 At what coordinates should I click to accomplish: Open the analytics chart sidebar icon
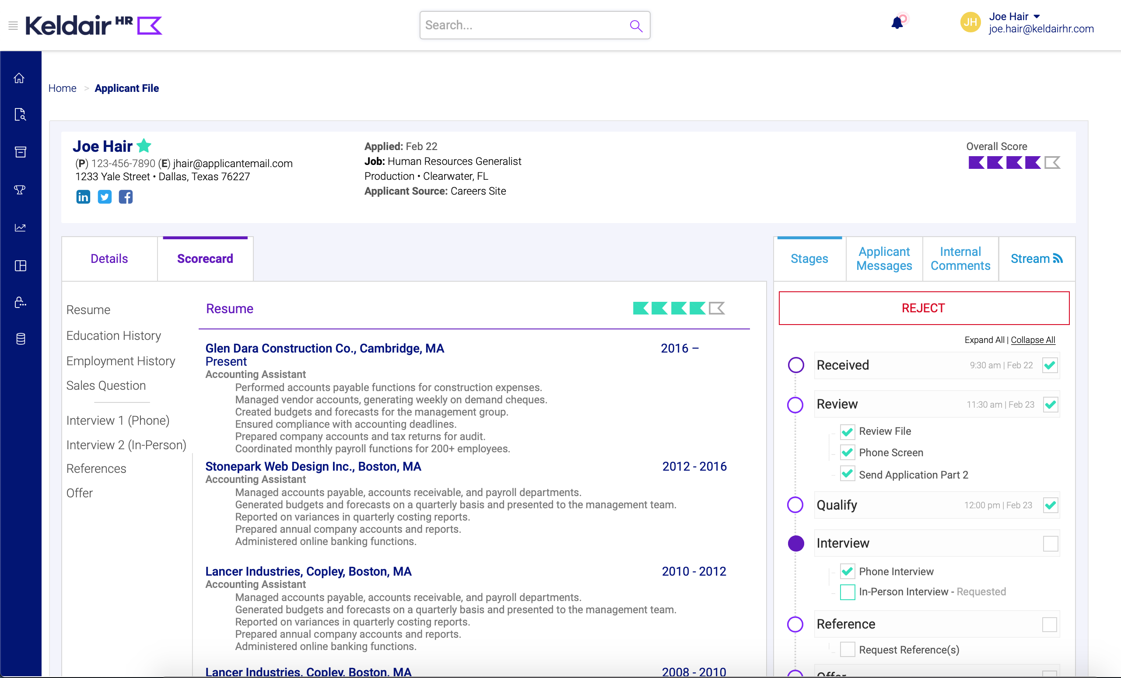[x=20, y=227]
